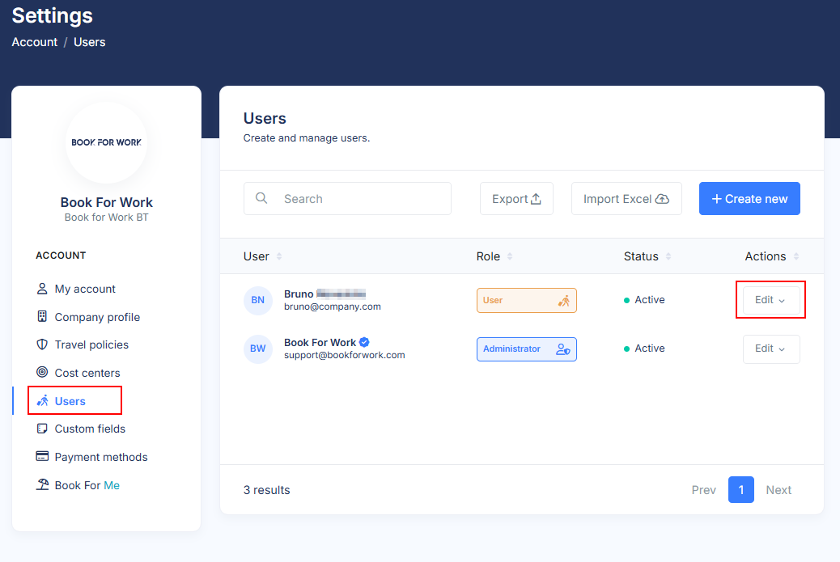Click the Book For Me umbrella icon
Screen dimensions: 840x562
tap(42, 484)
